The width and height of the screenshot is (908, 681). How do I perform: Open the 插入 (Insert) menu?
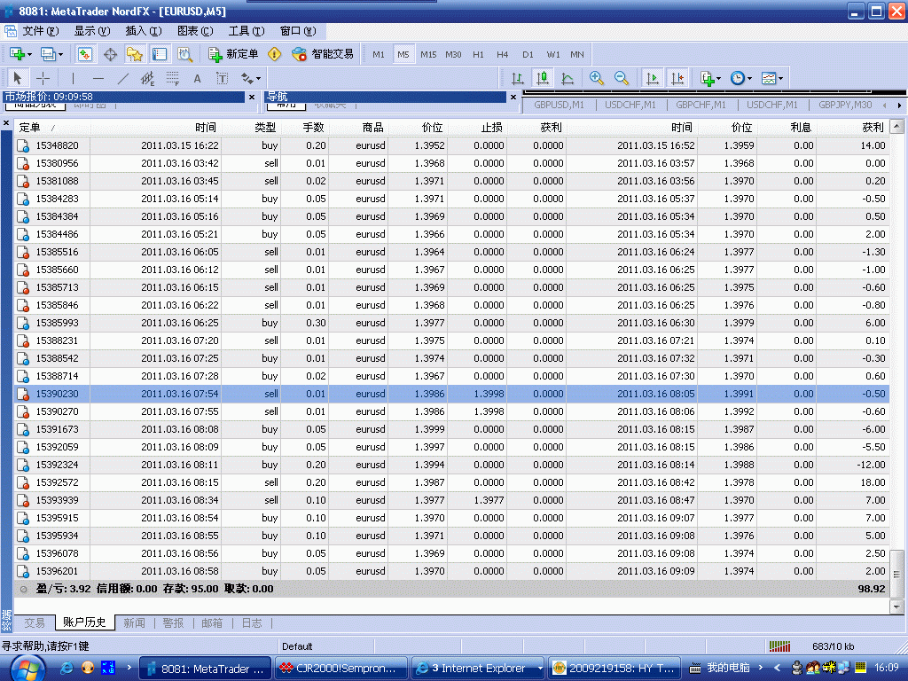coord(143,31)
